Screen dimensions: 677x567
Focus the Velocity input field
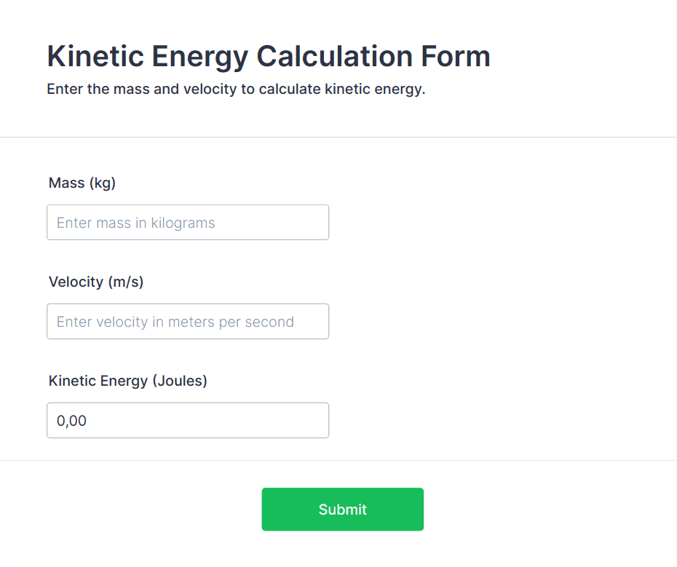(187, 322)
